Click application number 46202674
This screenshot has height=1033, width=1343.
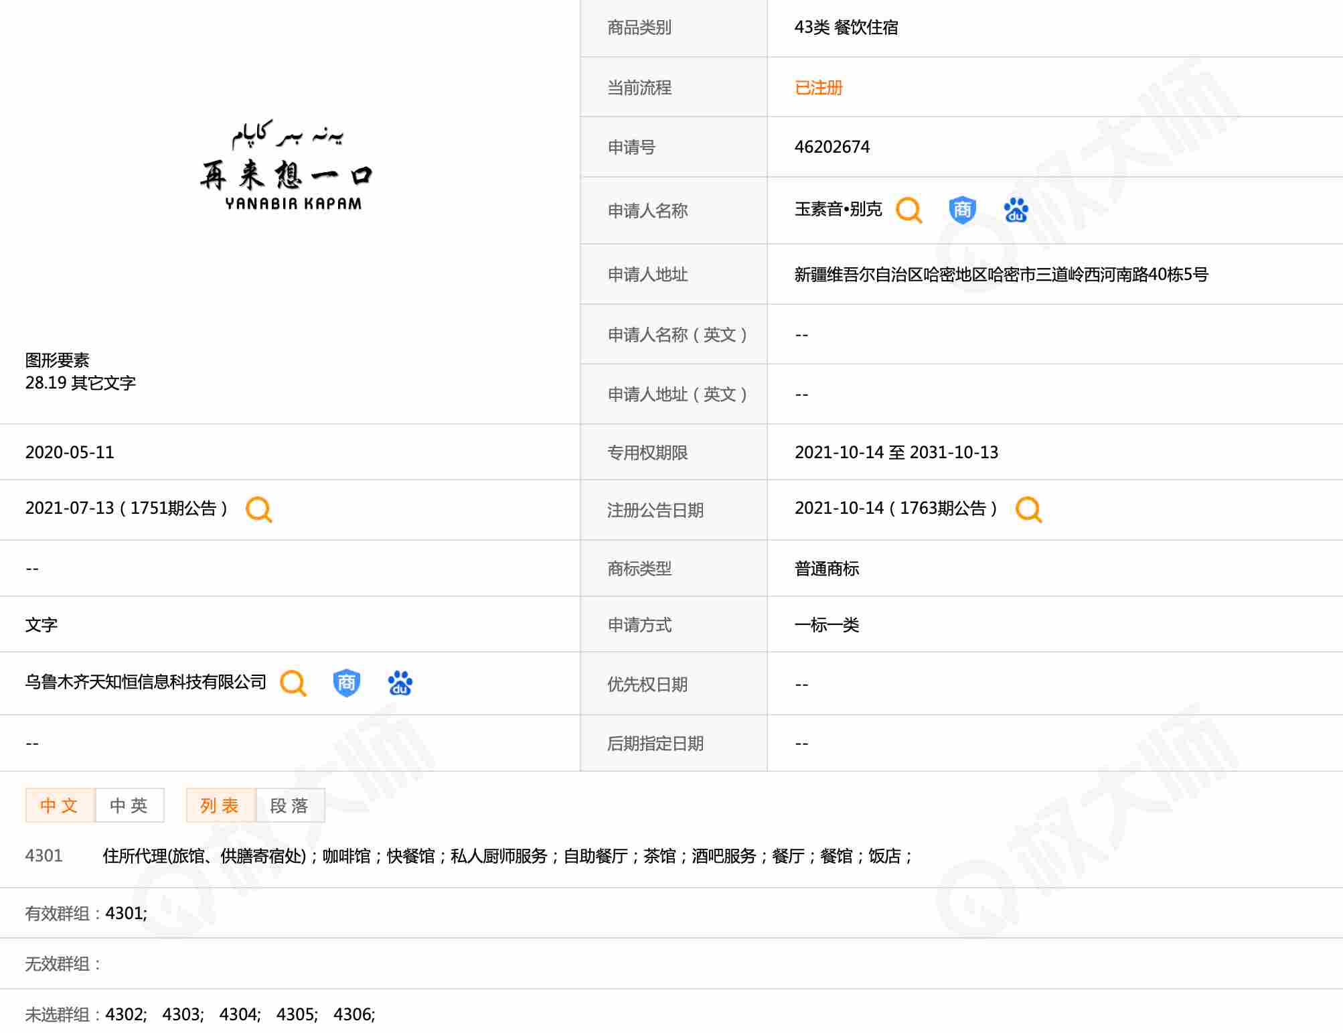832,147
